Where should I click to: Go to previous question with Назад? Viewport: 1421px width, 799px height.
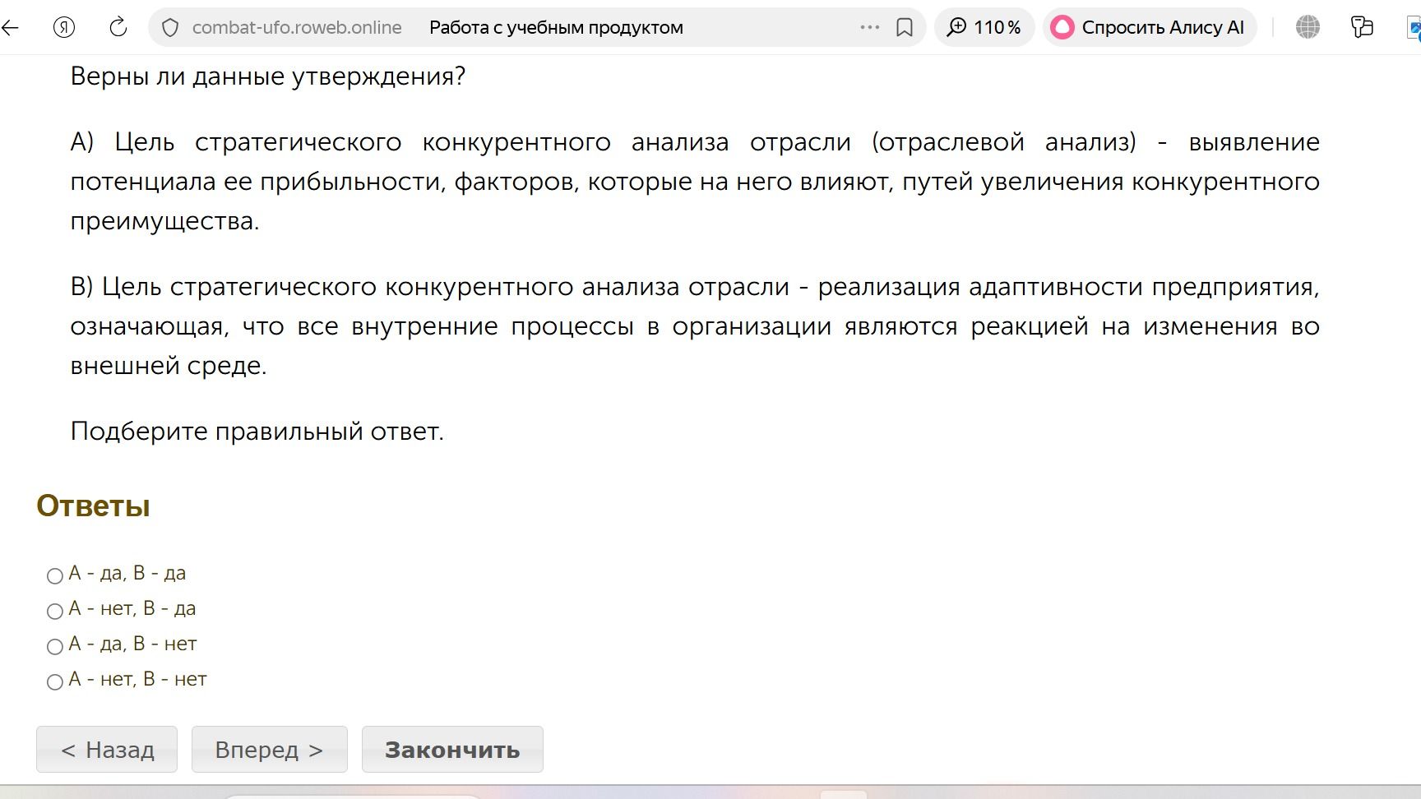click(x=107, y=749)
